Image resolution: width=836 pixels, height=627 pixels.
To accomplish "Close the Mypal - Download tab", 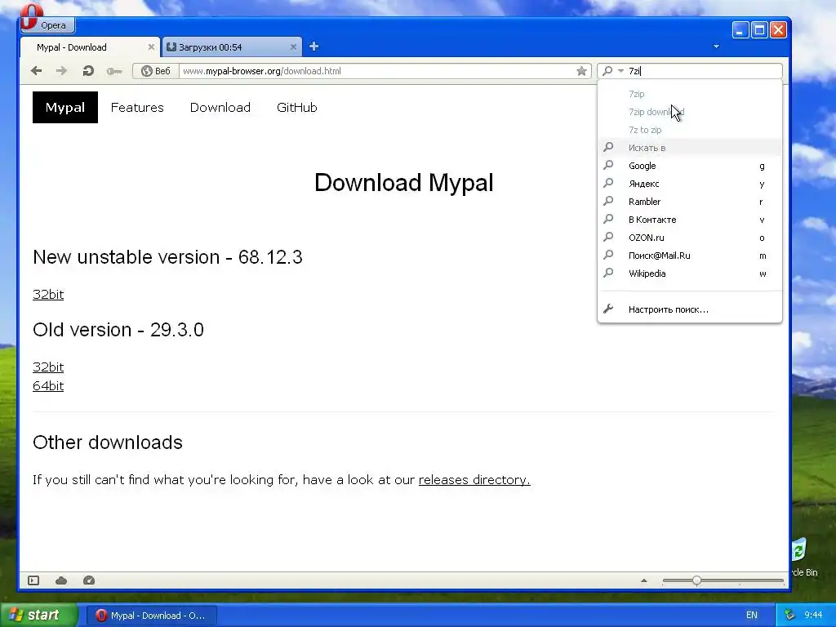I will [151, 47].
